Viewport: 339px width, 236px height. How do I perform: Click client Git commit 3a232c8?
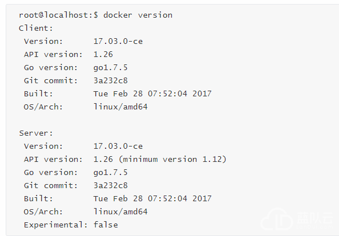click(x=111, y=81)
